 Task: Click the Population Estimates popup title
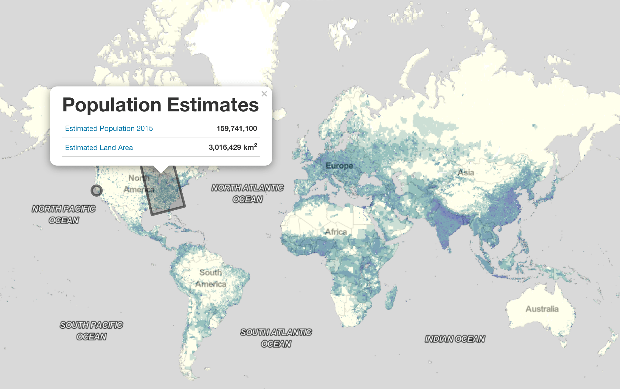160,105
